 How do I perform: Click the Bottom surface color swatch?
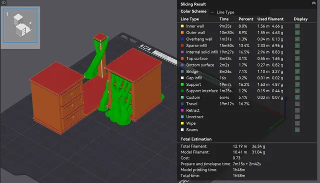coord(182,65)
